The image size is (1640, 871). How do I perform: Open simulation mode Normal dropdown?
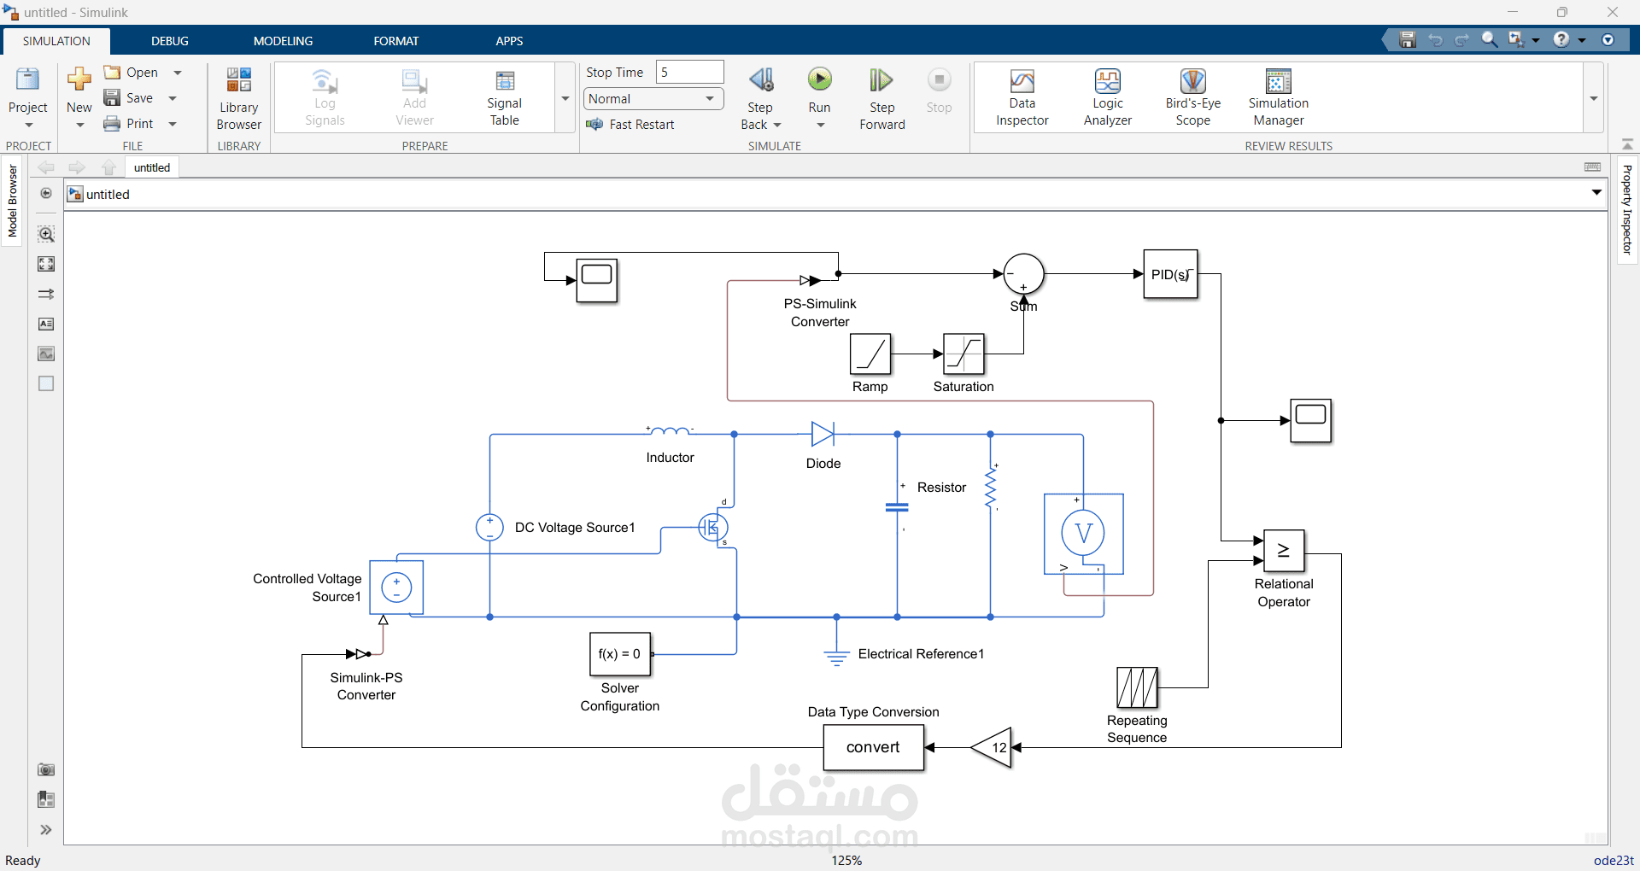(653, 99)
